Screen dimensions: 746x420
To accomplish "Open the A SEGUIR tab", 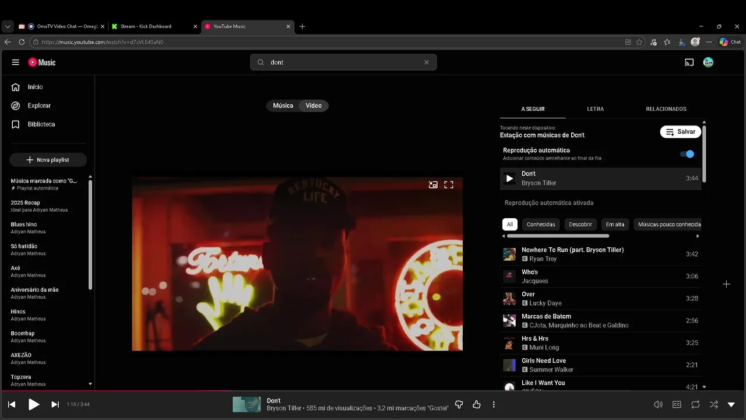I will [533, 109].
